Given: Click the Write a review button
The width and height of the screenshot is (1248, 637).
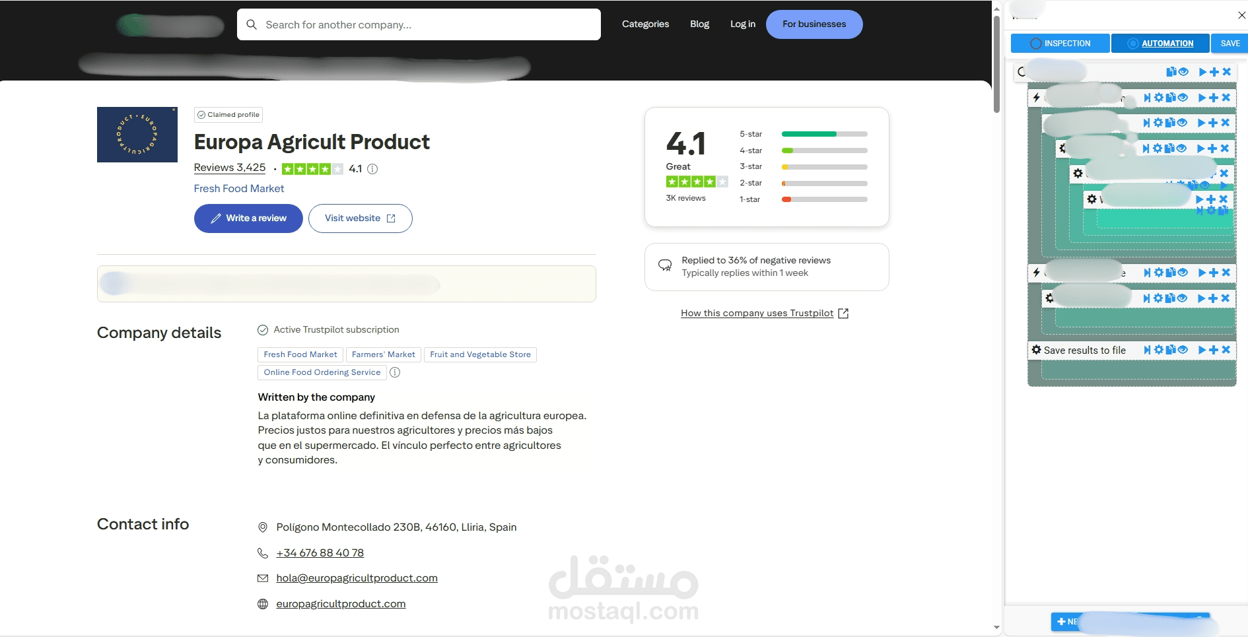Looking at the screenshot, I should (248, 218).
